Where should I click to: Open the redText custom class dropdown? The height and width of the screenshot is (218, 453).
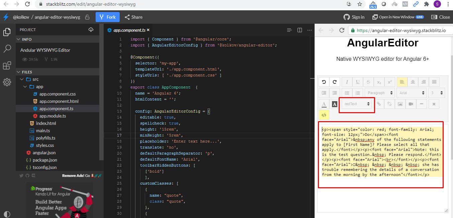(x=357, y=104)
